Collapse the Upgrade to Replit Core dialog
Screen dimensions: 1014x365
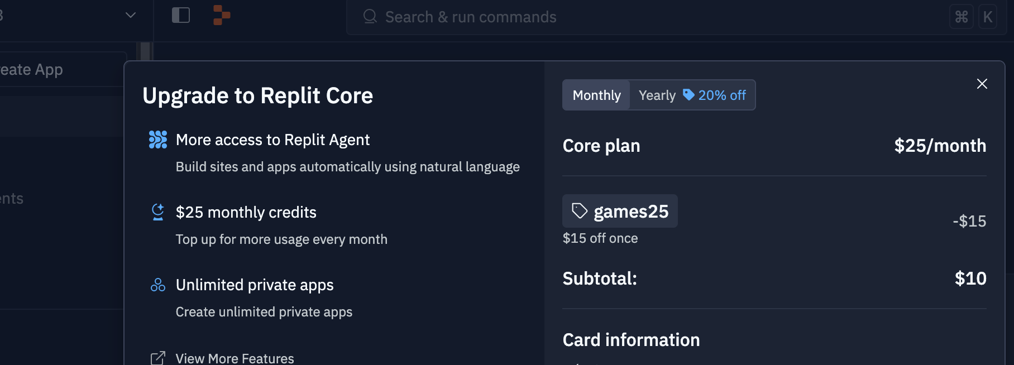[982, 84]
